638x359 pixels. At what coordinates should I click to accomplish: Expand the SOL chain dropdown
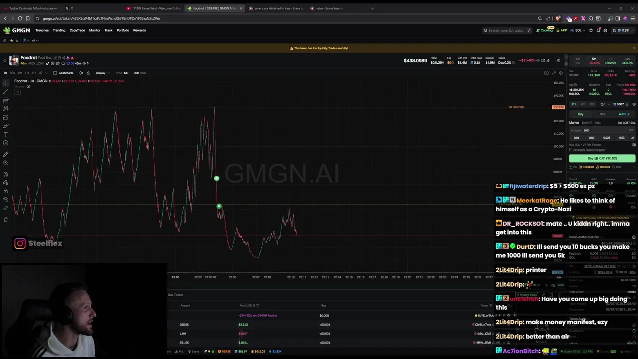(578, 30)
